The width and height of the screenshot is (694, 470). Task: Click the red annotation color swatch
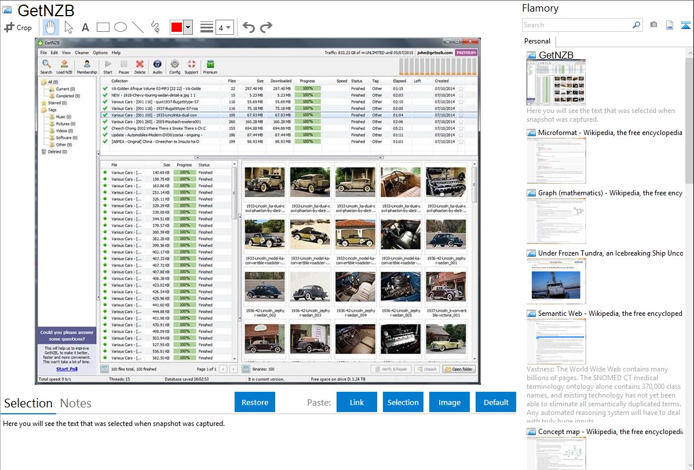(177, 27)
